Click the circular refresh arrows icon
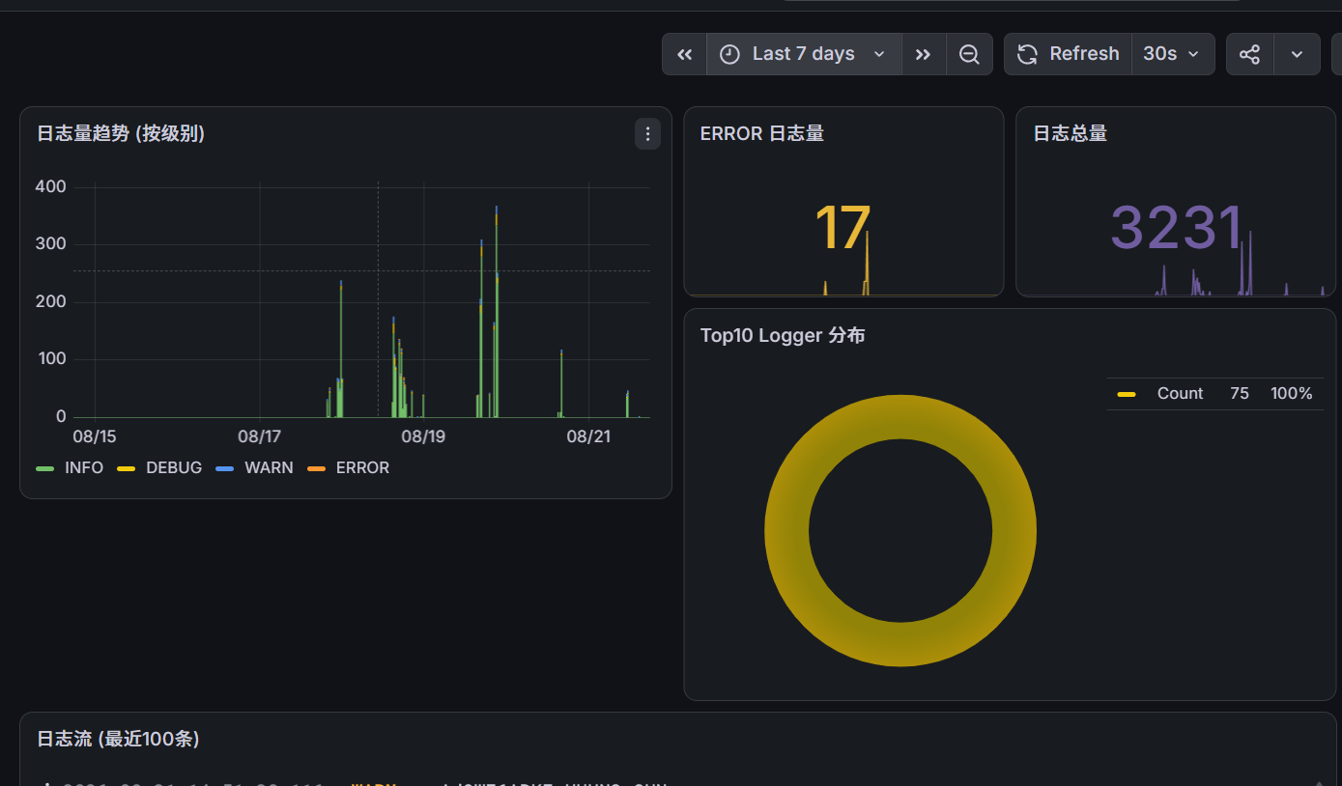The height and width of the screenshot is (786, 1342). (1027, 54)
